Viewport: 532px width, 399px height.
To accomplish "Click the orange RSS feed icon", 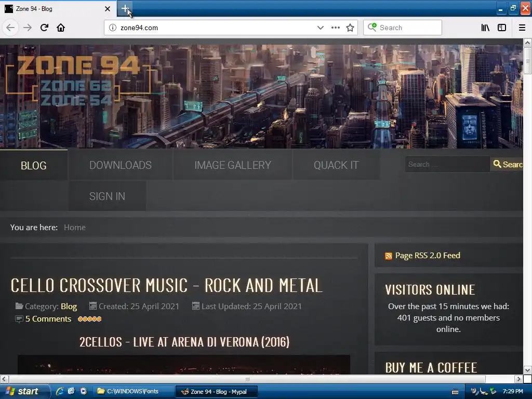I will 389,256.
